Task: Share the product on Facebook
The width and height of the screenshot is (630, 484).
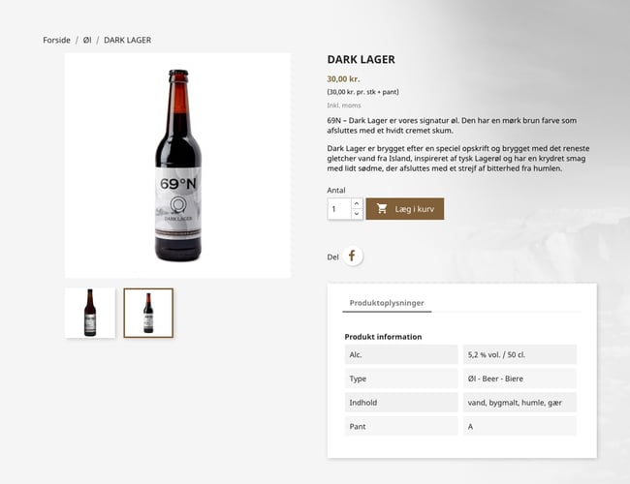Action: pyautogui.click(x=353, y=257)
